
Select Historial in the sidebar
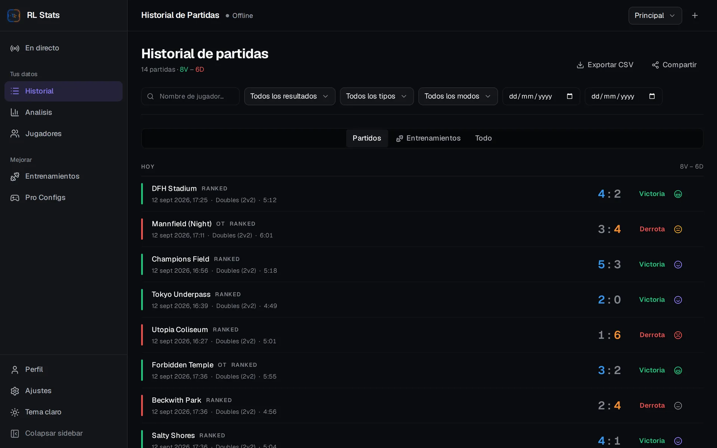pos(63,91)
